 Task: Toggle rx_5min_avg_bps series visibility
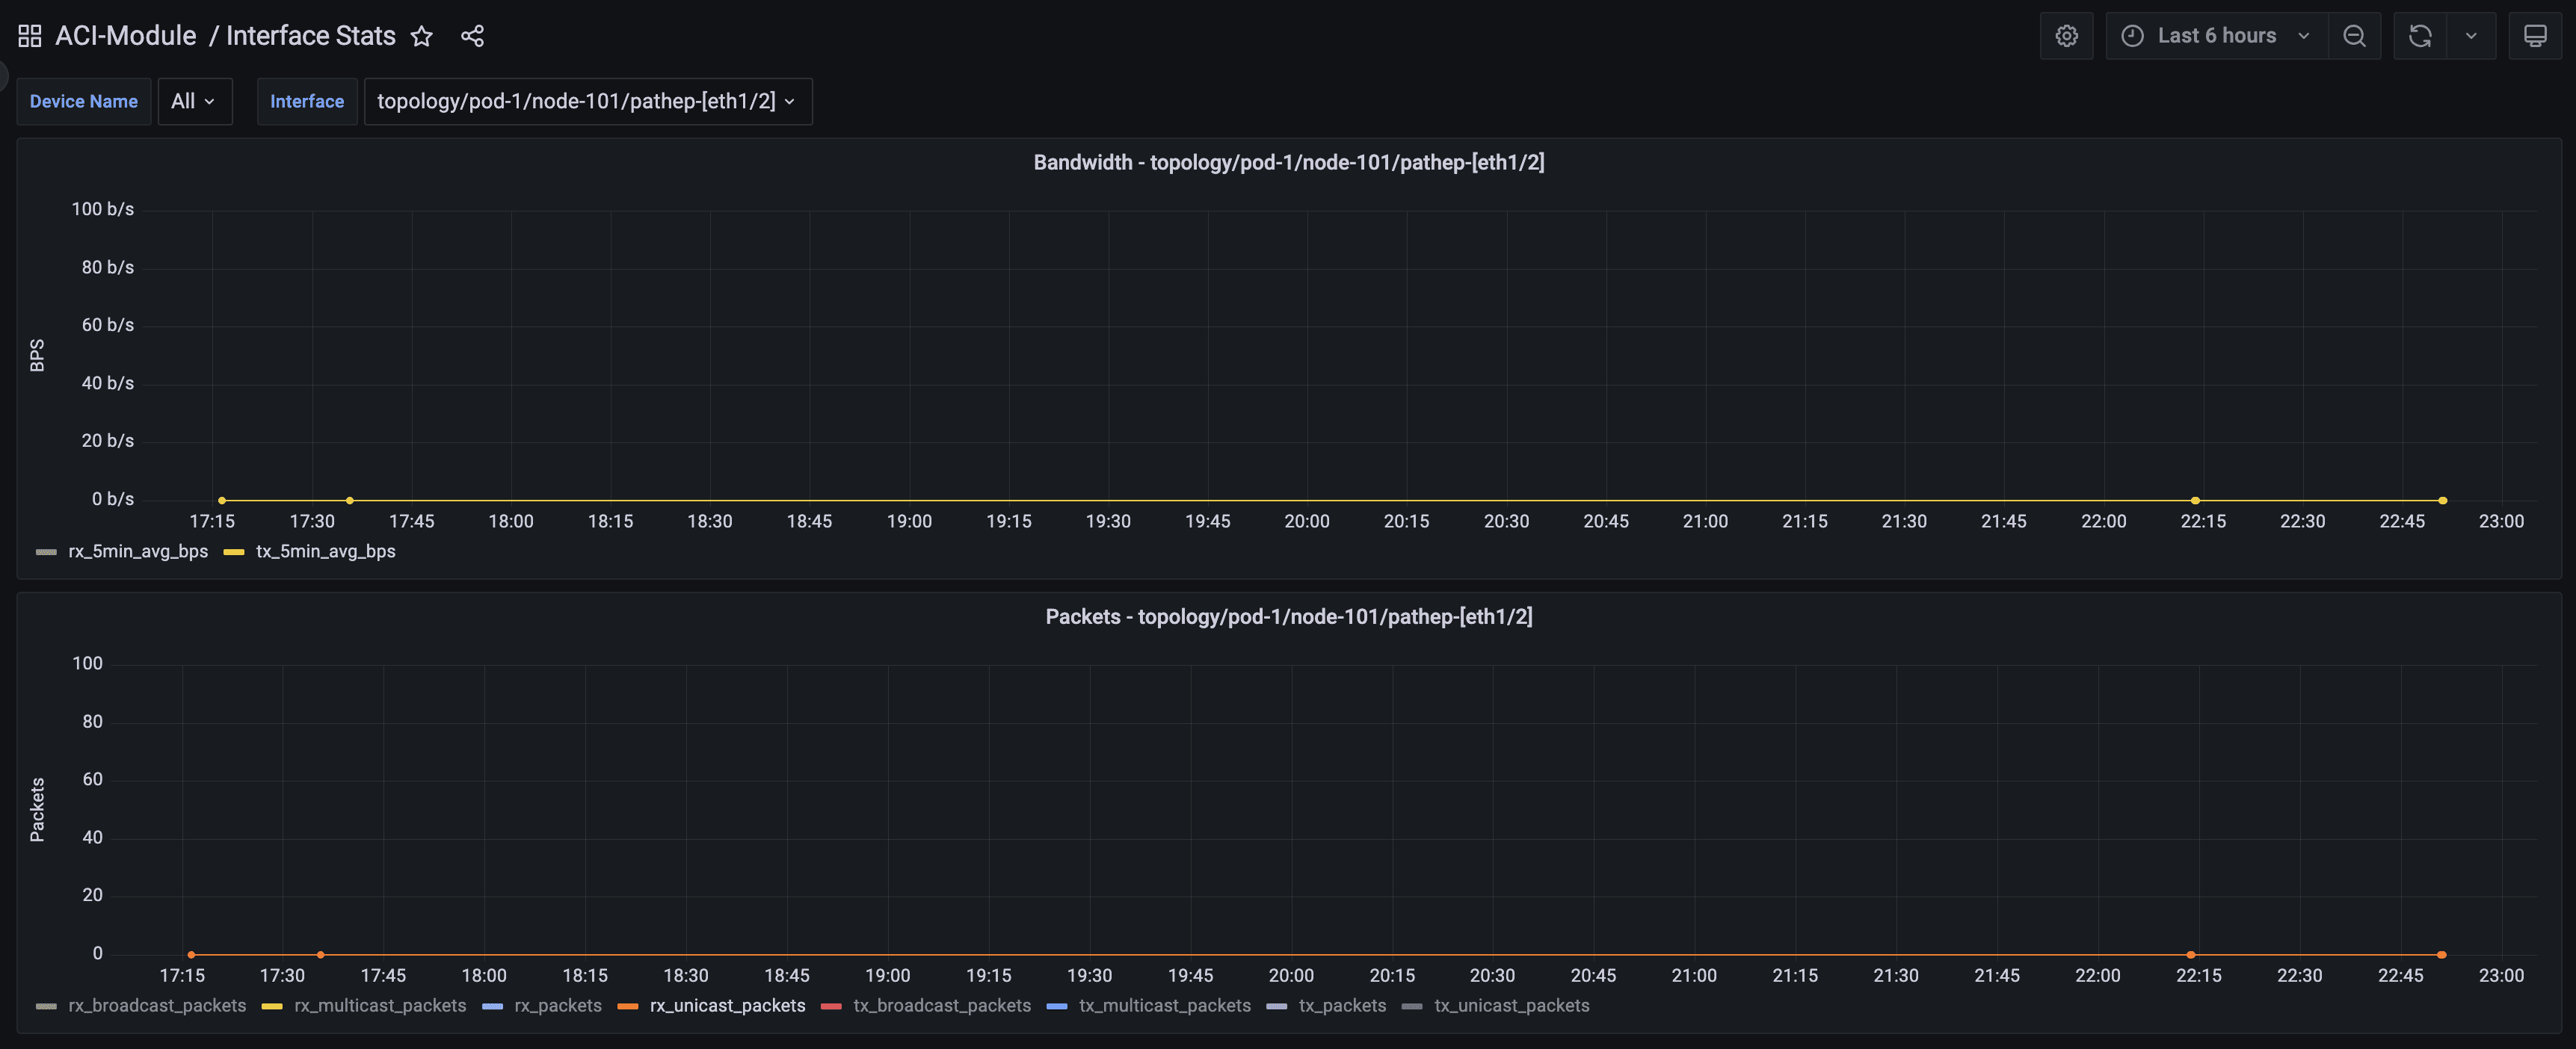coord(138,551)
